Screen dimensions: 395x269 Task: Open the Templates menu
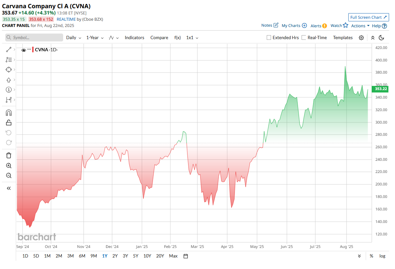point(343,38)
